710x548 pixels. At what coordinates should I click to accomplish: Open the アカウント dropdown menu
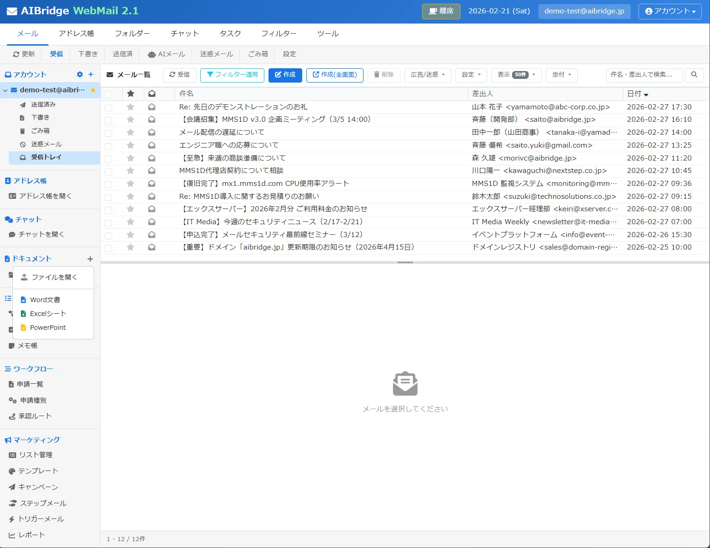[x=670, y=12]
